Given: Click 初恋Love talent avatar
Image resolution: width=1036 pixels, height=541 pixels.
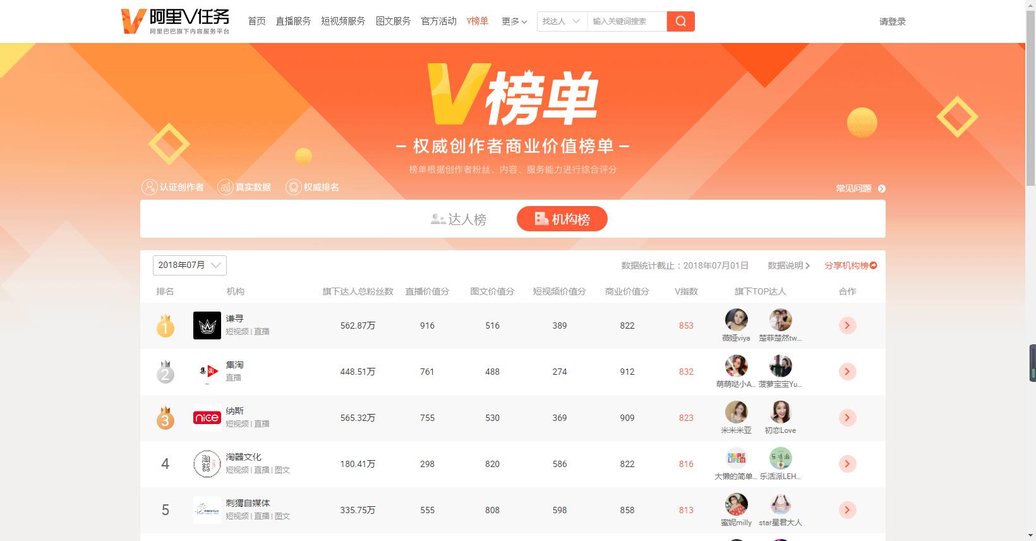Looking at the screenshot, I should click(780, 413).
